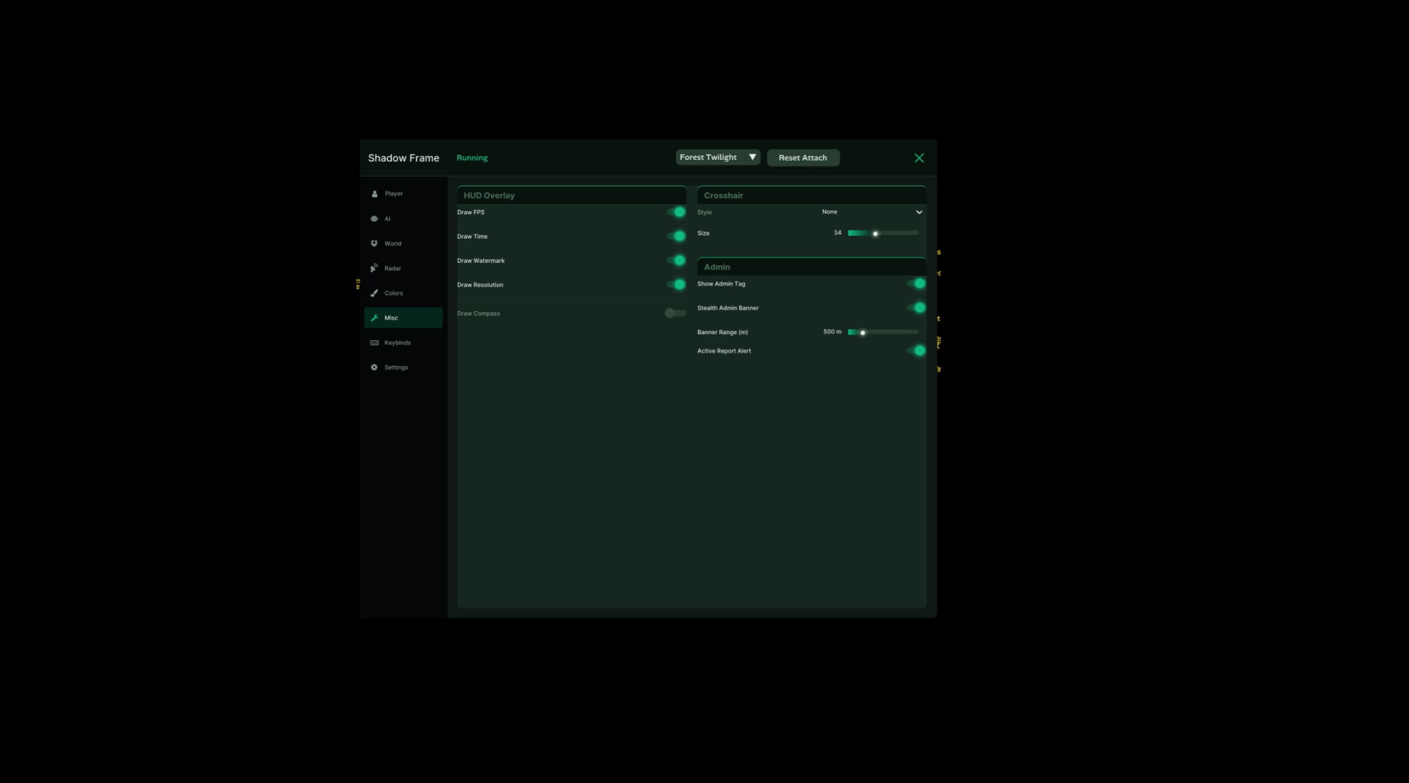Open the Player tab
The height and width of the screenshot is (783, 1409).
click(403, 194)
